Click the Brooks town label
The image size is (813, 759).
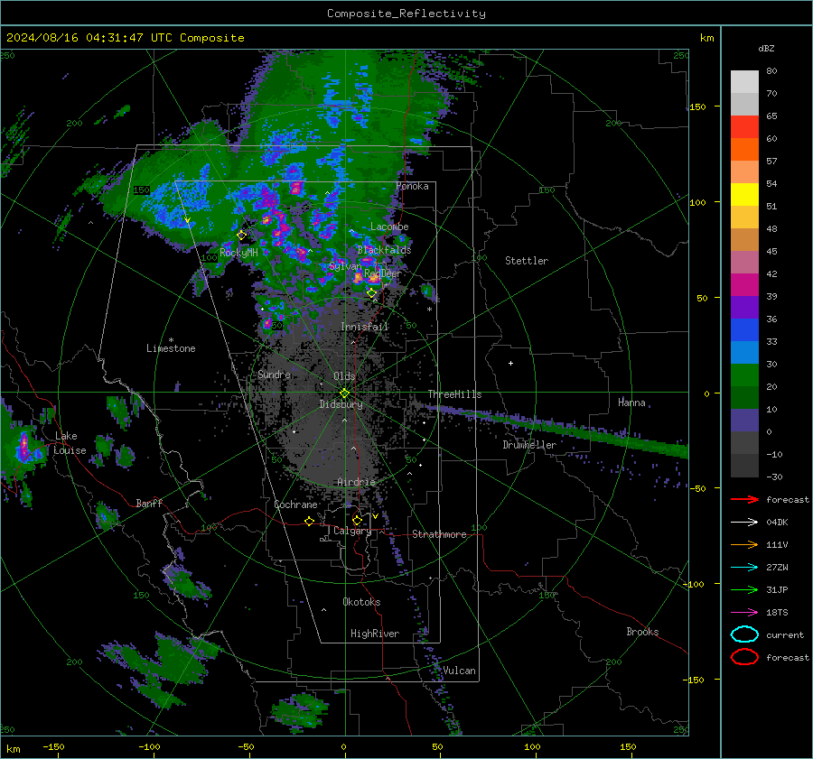point(642,632)
